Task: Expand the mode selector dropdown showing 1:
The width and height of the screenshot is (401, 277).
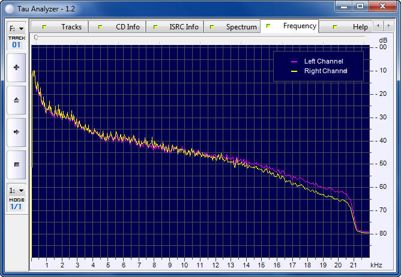Action: coord(16,190)
